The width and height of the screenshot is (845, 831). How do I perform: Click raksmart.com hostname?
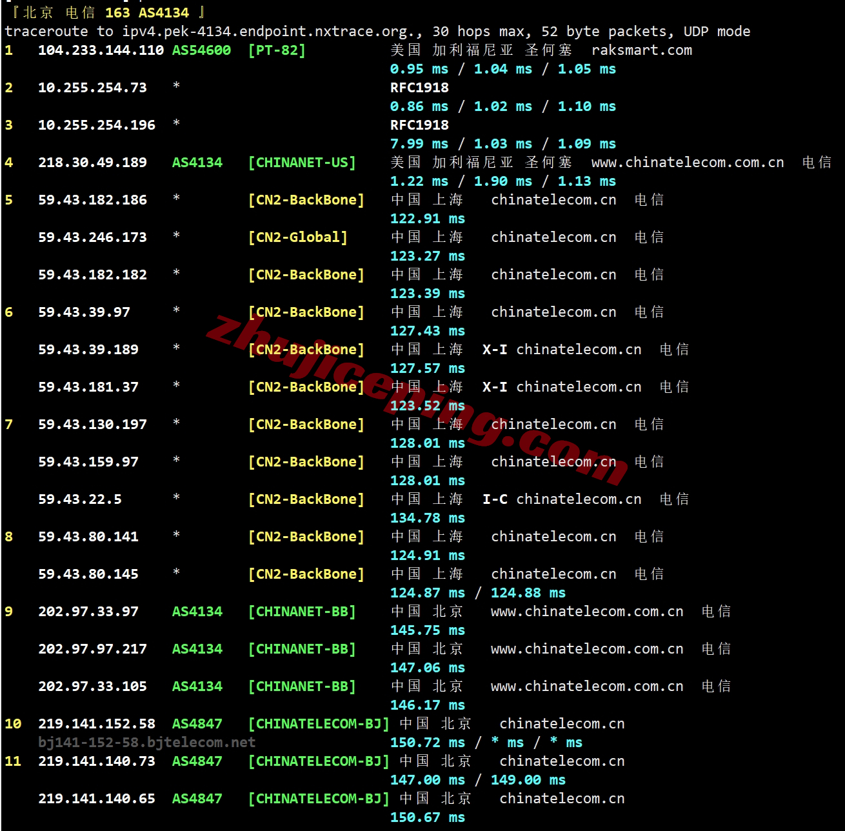642,50
